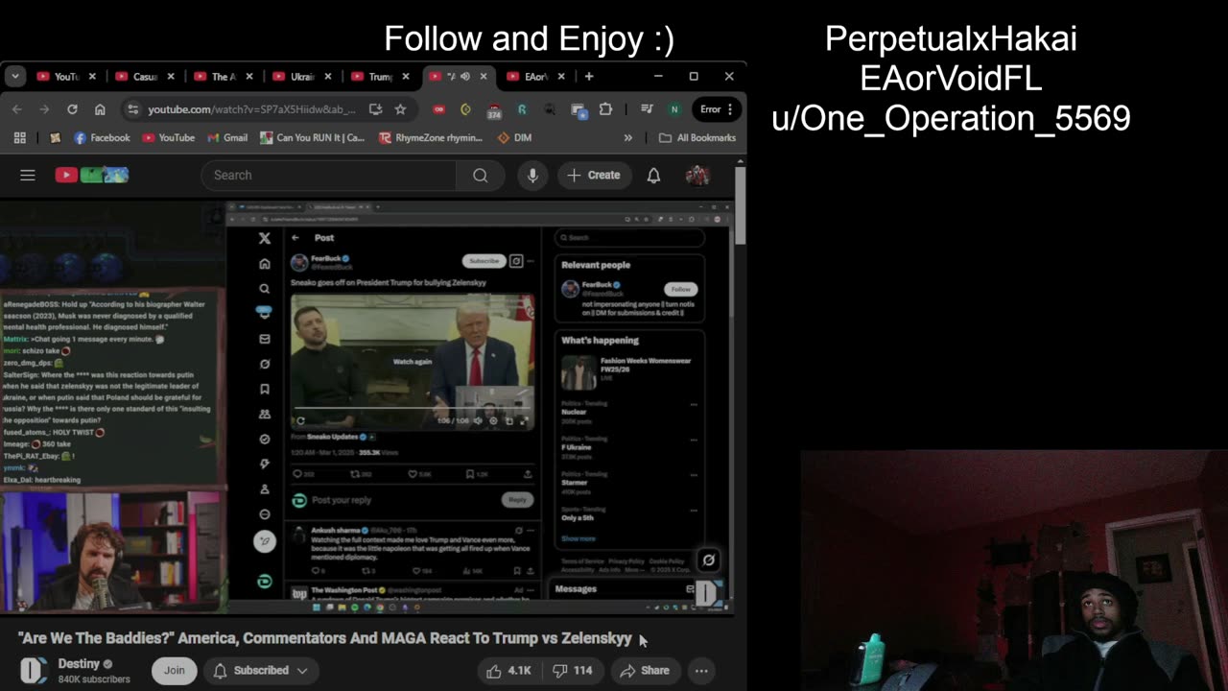
Task: Open the browser home page icon
Action: pos(100,109)
